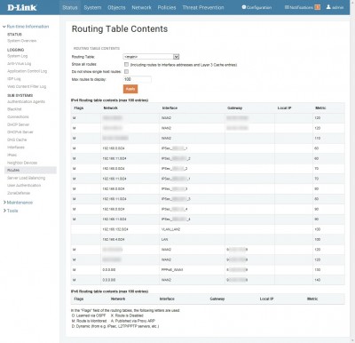
Task: Click the IPv6 Network column header
Action: pyautogui.click(x=118, y=299)
